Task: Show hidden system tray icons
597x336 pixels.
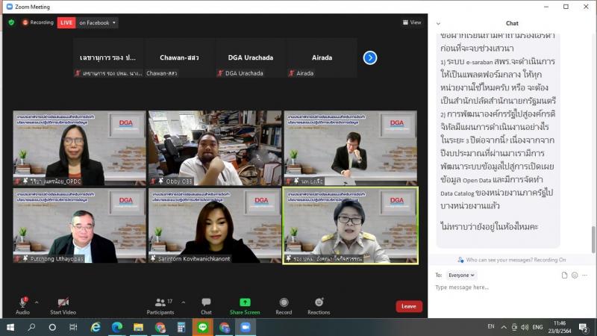Action: (x=504, y=327)
